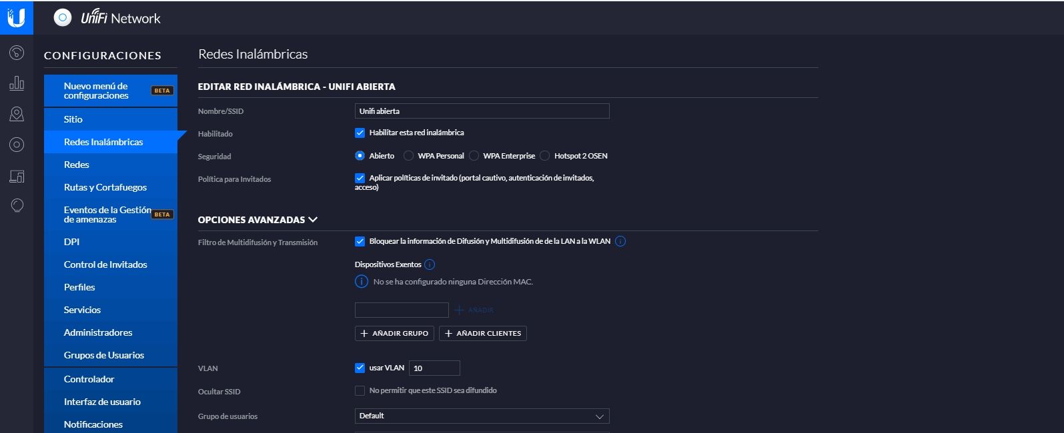
Task: Click info icon beside multicast filter option
Action: (x=620, y=241)
